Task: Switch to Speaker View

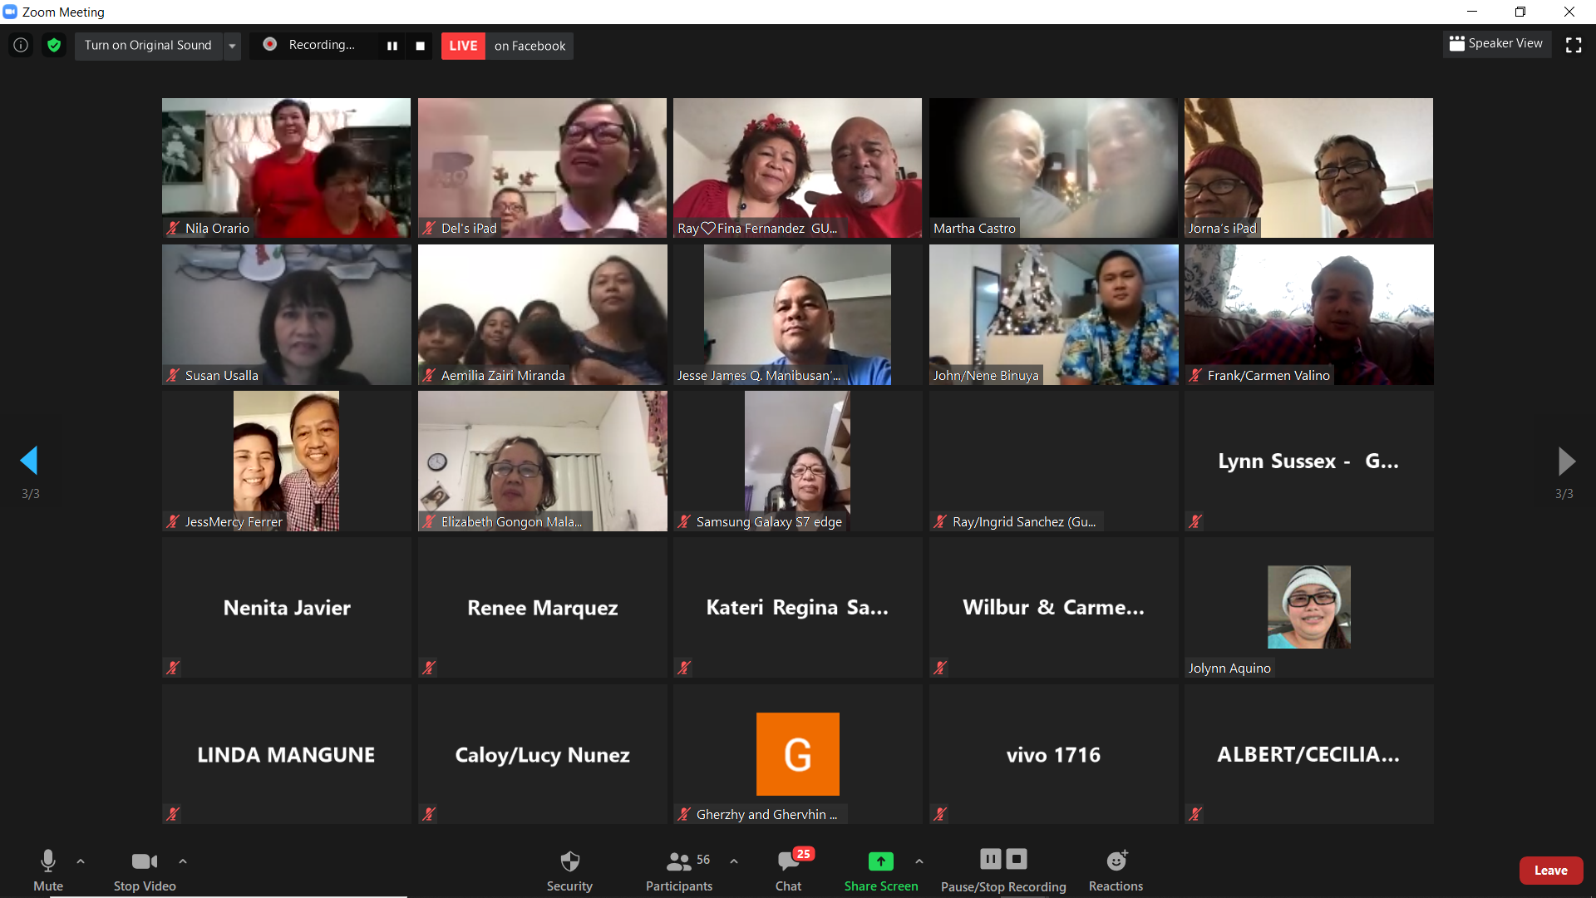Action: click(x=1496, y=43)
